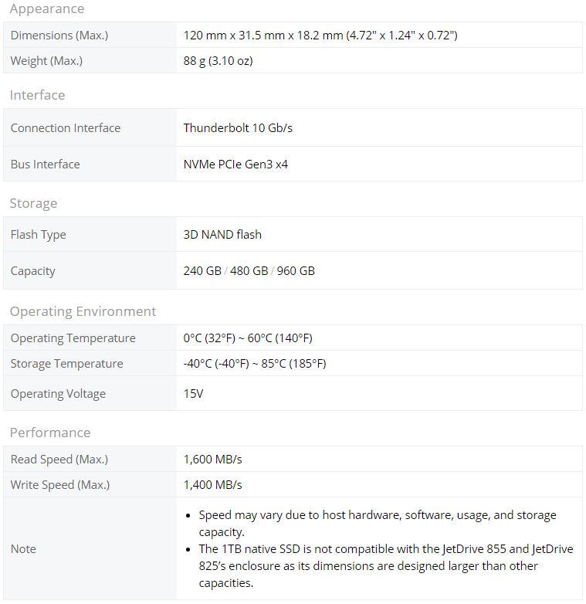Viewport: 586px width, 604px height.
Task: Select the 1,600 MB/s read speed value
Action: tap(212, 459)
